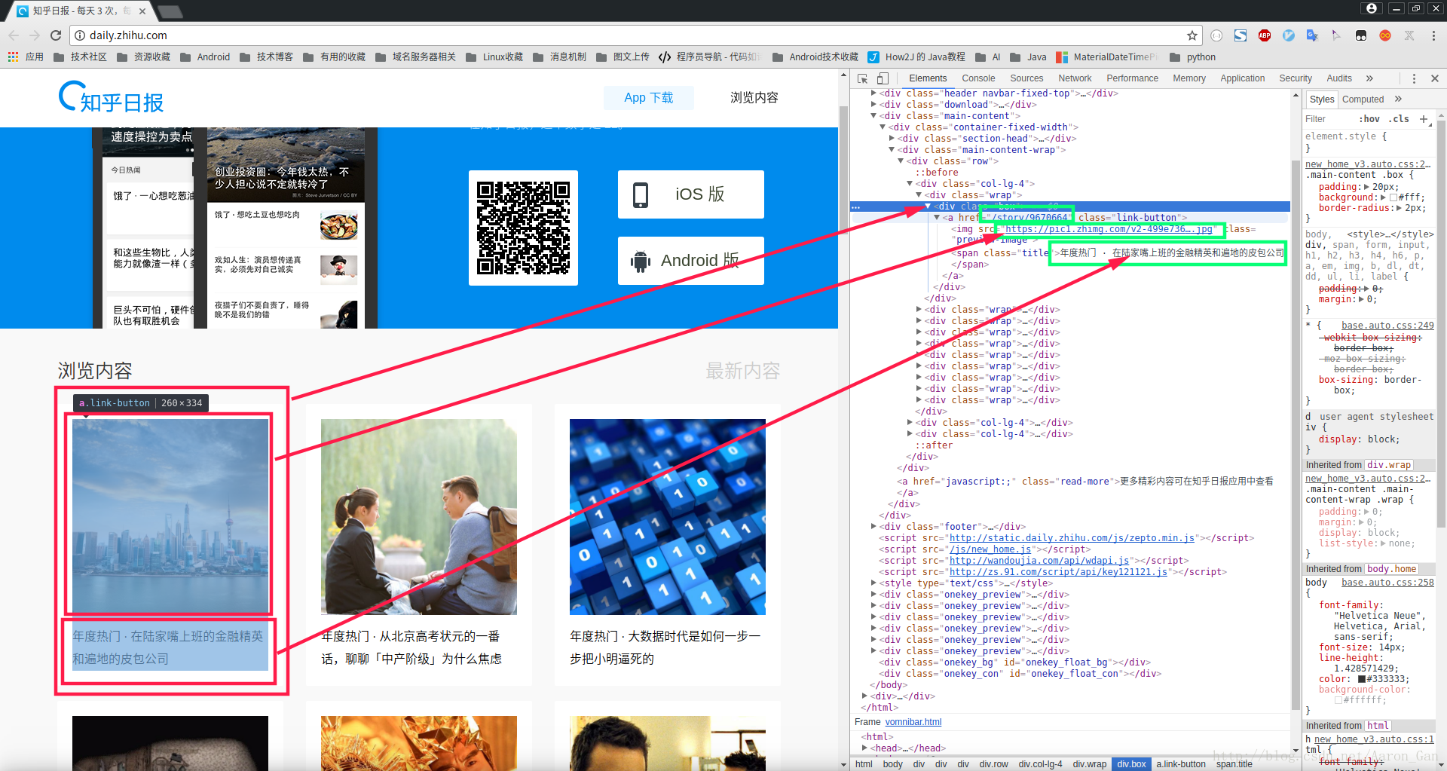Image resolution: width=1447 pixels, height=771 pixels.
Task: Click the Zhihu Daily logo
Action: tap(112, 97)
